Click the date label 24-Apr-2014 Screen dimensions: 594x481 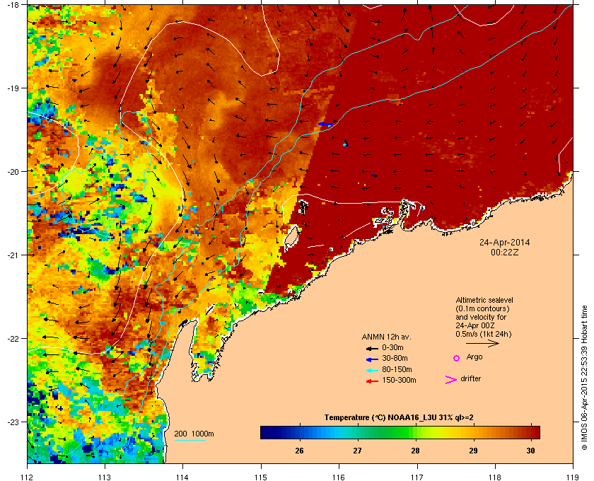[x=505, y=242]
